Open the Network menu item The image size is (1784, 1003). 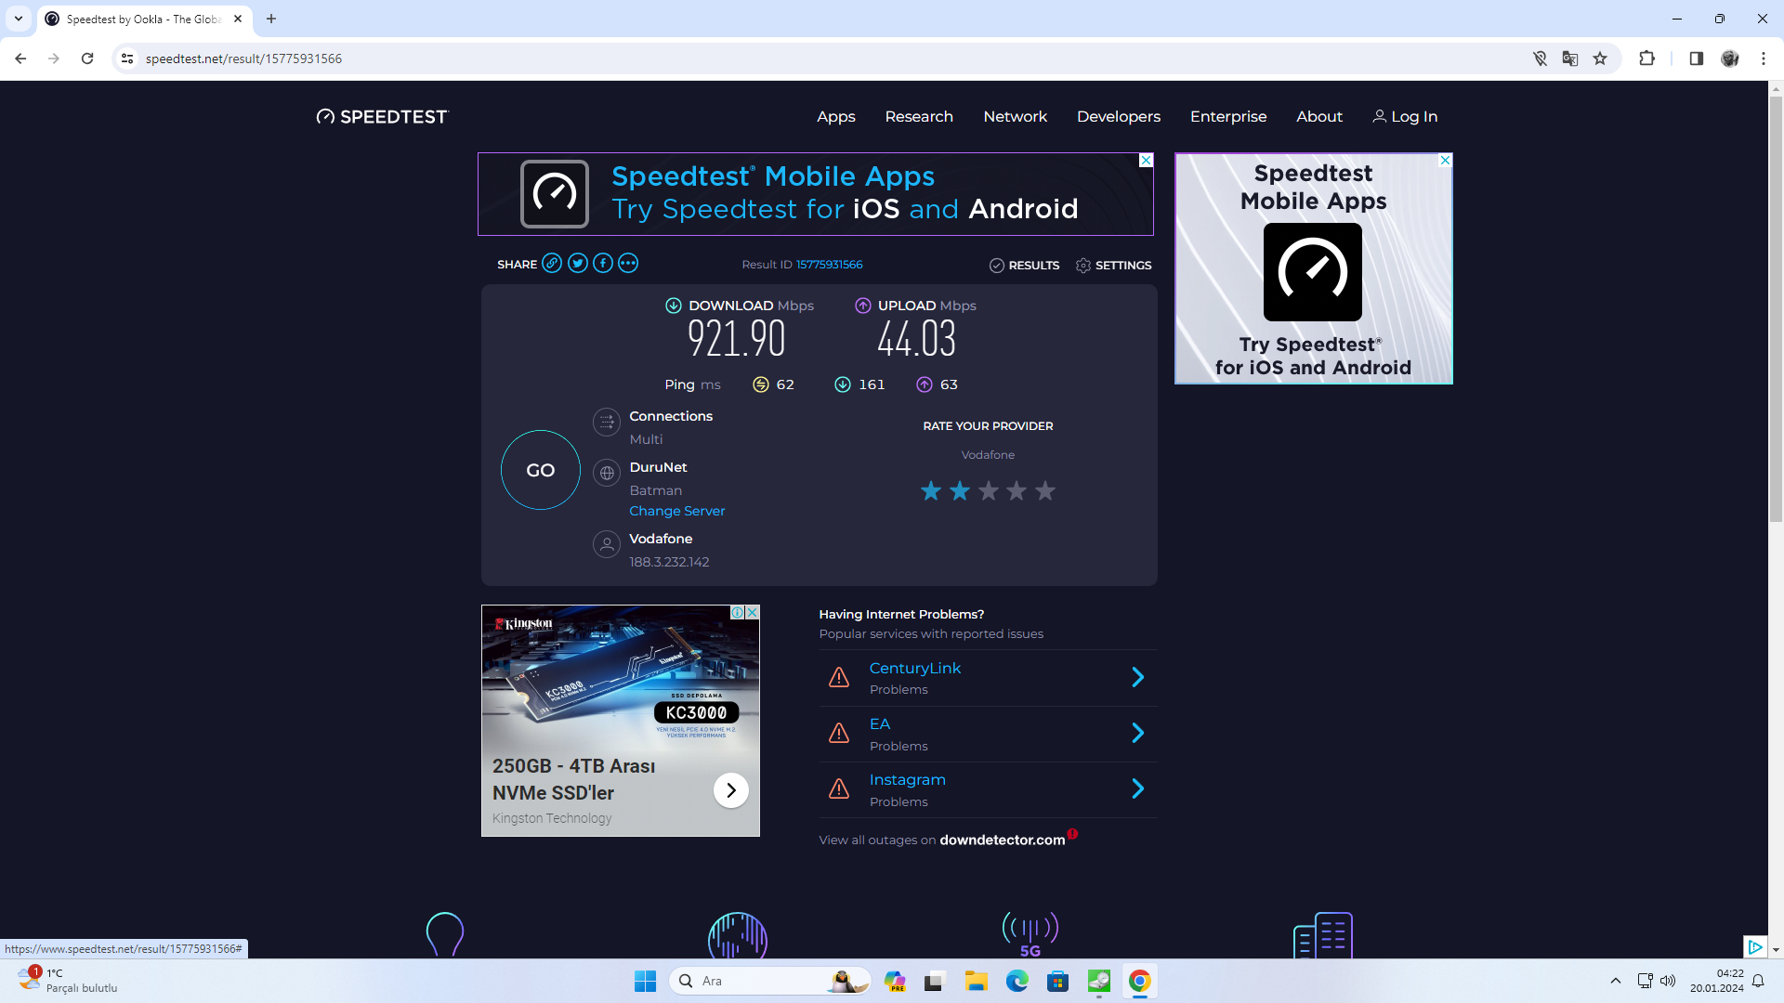1015,117
